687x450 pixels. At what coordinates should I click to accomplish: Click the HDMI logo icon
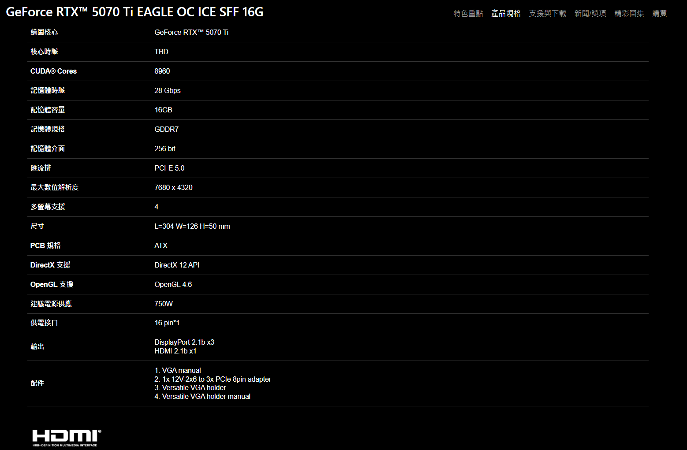(67, 438)
